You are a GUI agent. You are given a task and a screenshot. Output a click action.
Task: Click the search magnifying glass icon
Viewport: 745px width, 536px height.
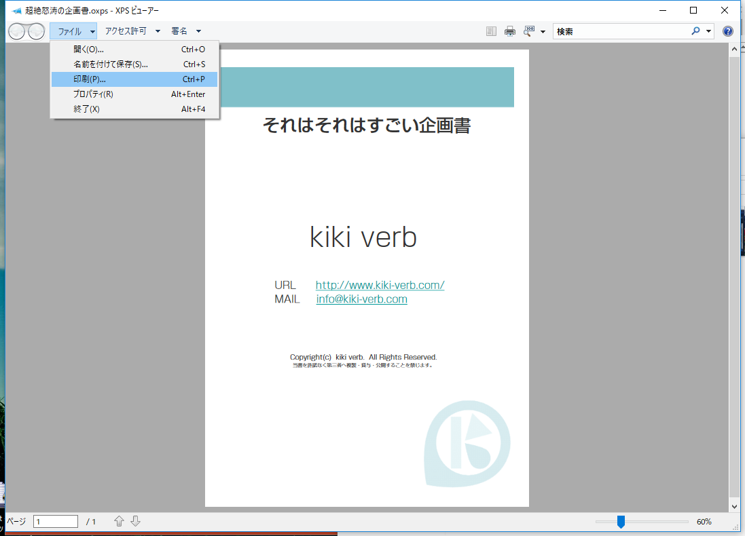tap(695, 31)
